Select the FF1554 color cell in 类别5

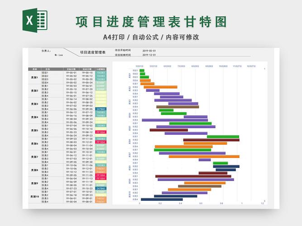pyautogui.click(x=101, y=132)
